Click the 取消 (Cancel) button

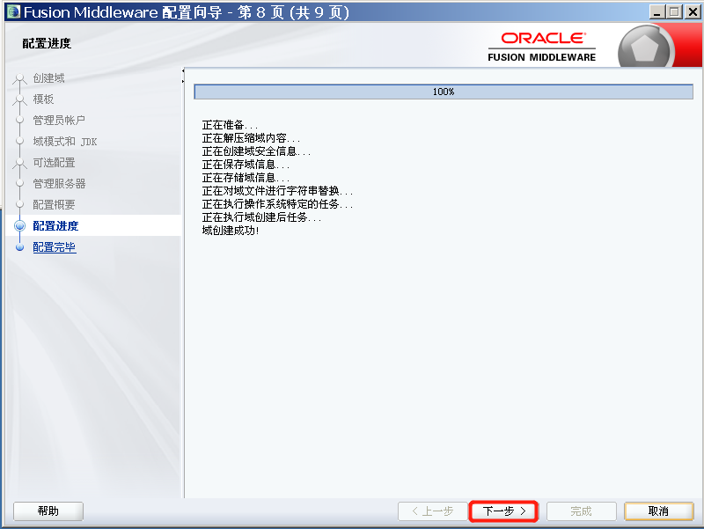pyautogui.click(x=658, y=511)
